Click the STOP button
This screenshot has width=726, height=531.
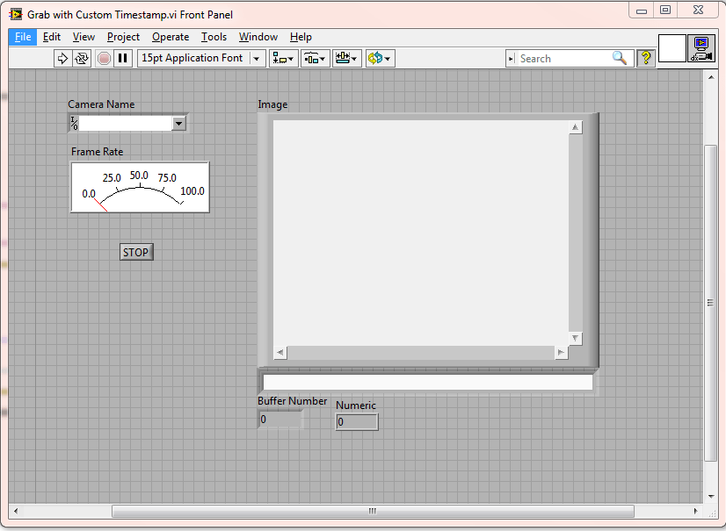pos(136,252)
